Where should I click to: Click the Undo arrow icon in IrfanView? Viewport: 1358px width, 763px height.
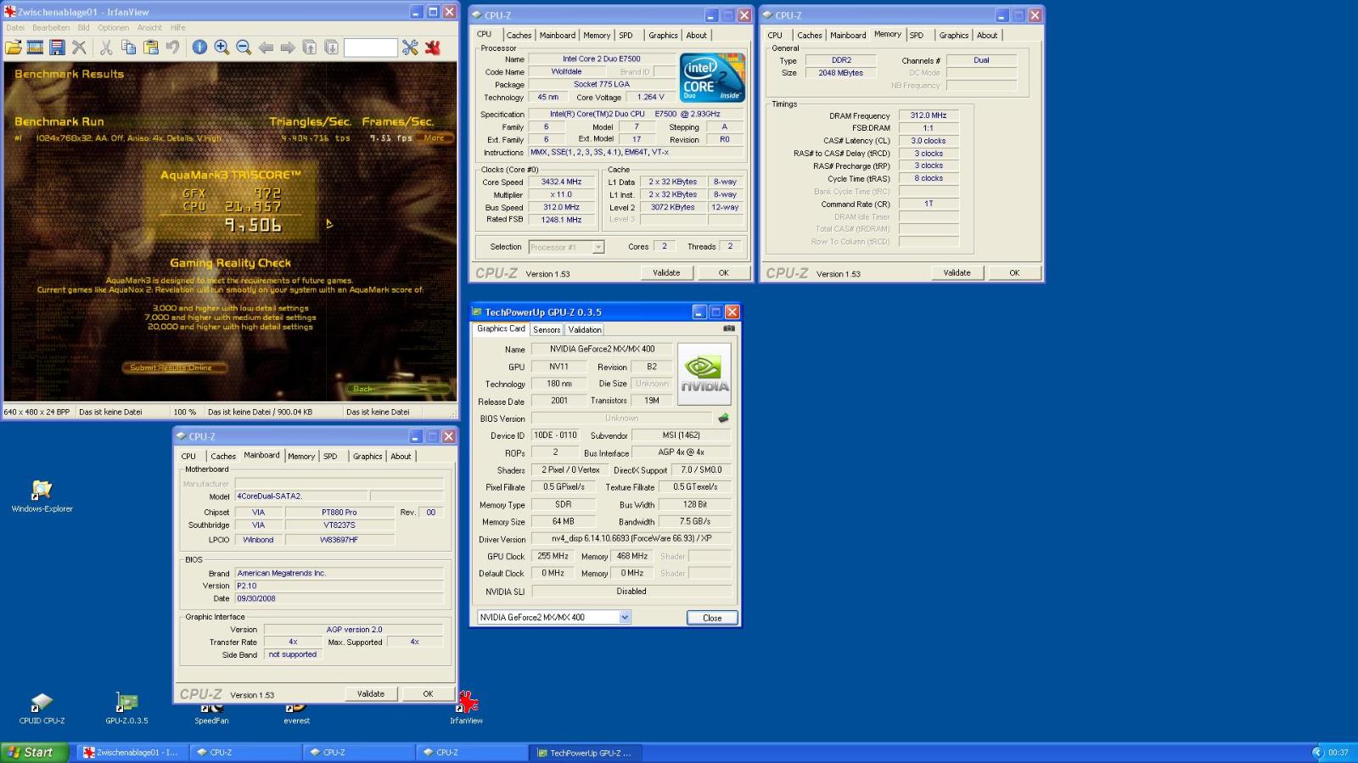tap(172, 48)
